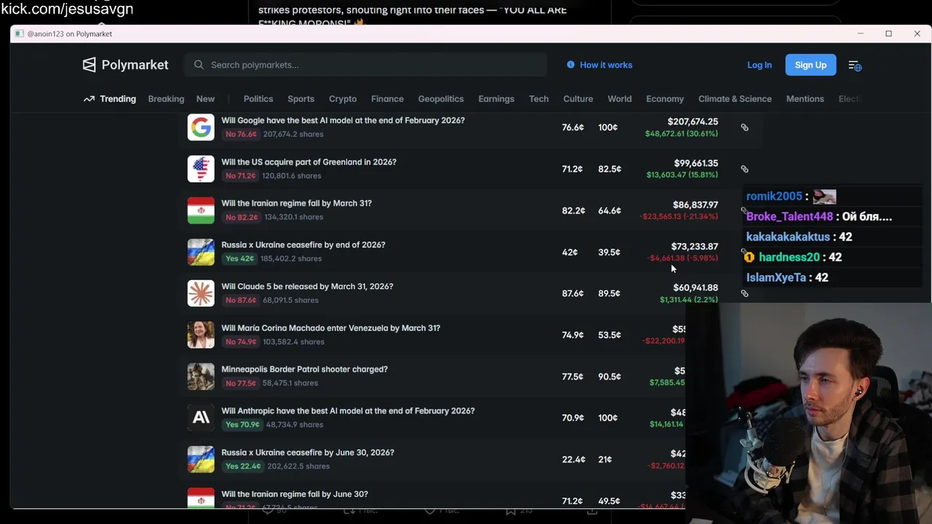Copy link icon for the Google market row

pyautogui.click(x=744, y=127)
